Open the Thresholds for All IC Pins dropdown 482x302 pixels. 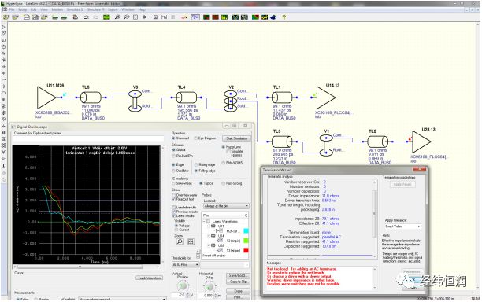tap(185, 264)
